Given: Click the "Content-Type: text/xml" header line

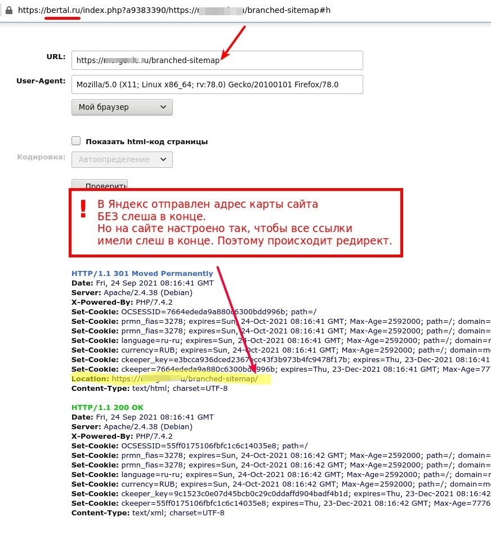Looking at the screenshot, I should tap(148, 513).
